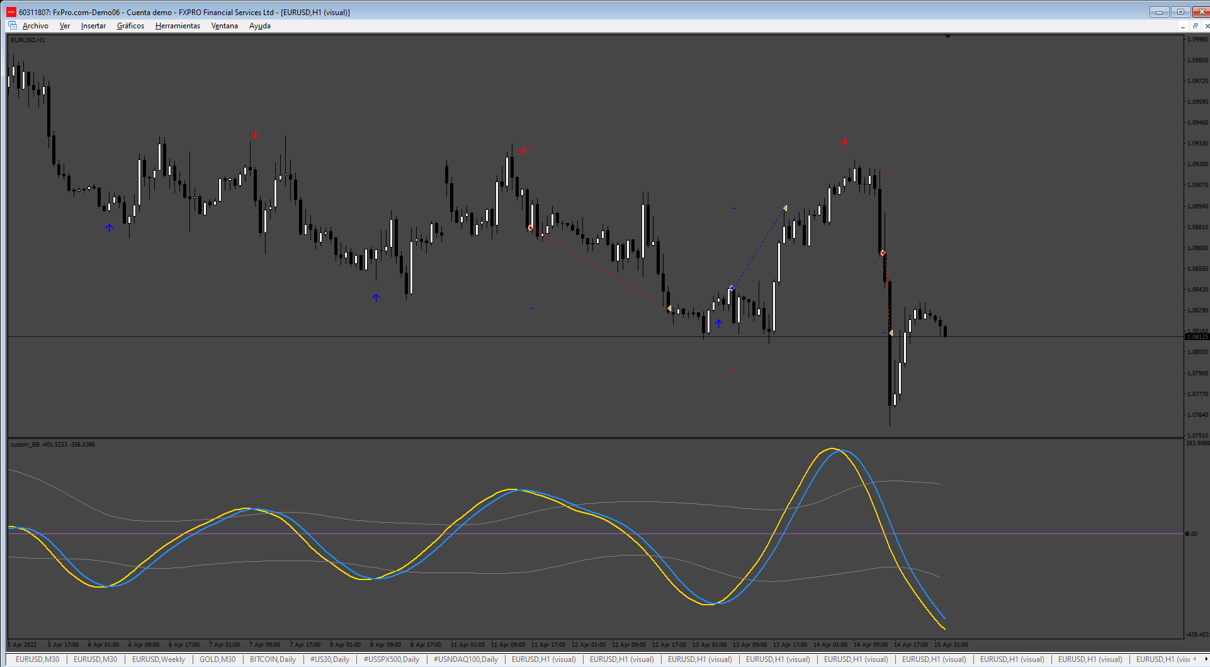Switch to the BITCOIN,Daily tab

click(273, 659)
